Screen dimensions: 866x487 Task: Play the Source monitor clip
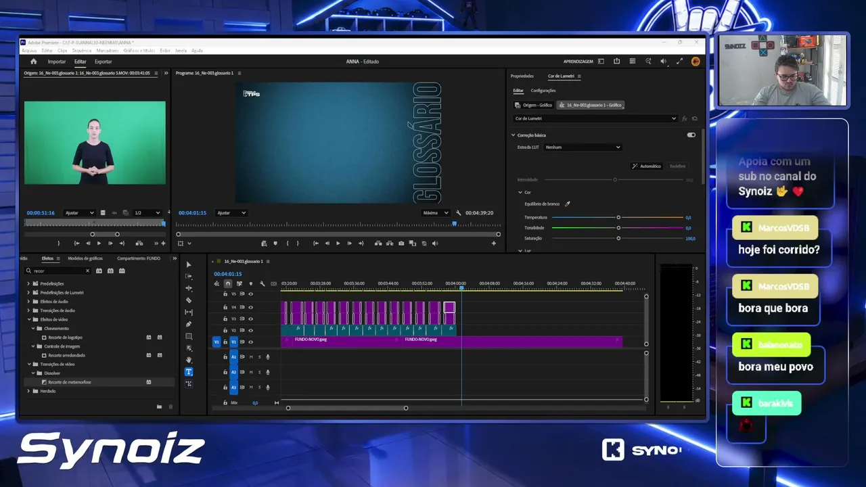[99, 243]
